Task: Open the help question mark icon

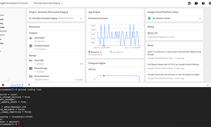Action: [x=203, y=3]
